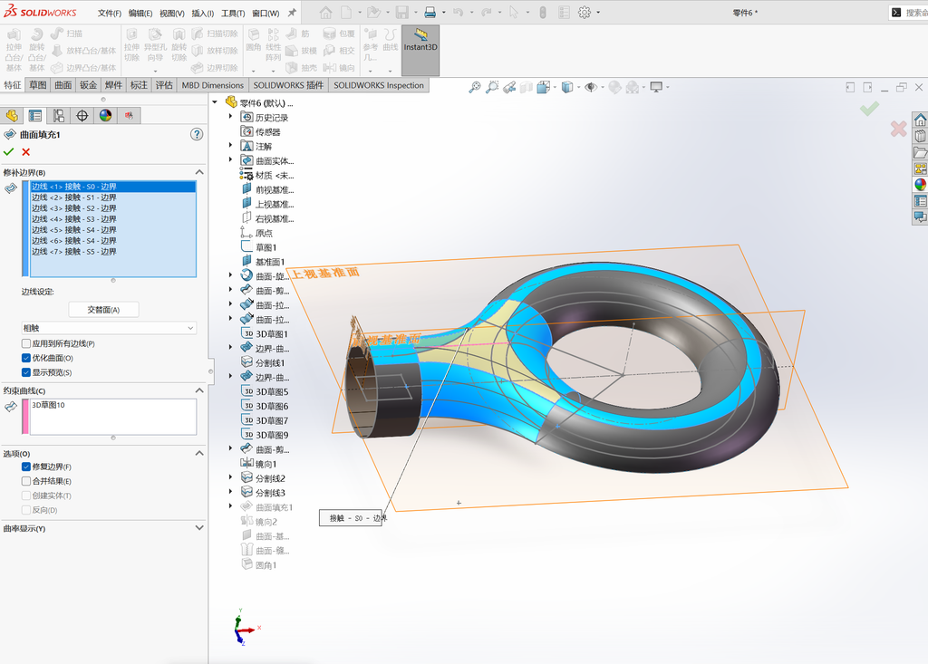Open the DisplayManager color ball tab icon
Image resolution: width=928 pixels, height=664 pixels.
(105, 115)
